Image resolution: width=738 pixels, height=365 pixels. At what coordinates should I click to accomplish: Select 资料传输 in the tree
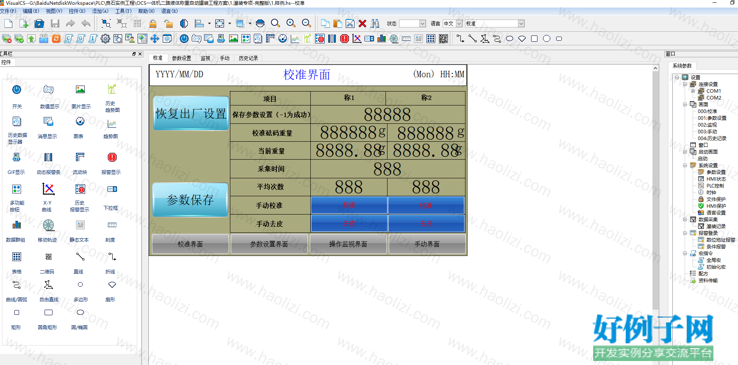[x=708, y=280]
